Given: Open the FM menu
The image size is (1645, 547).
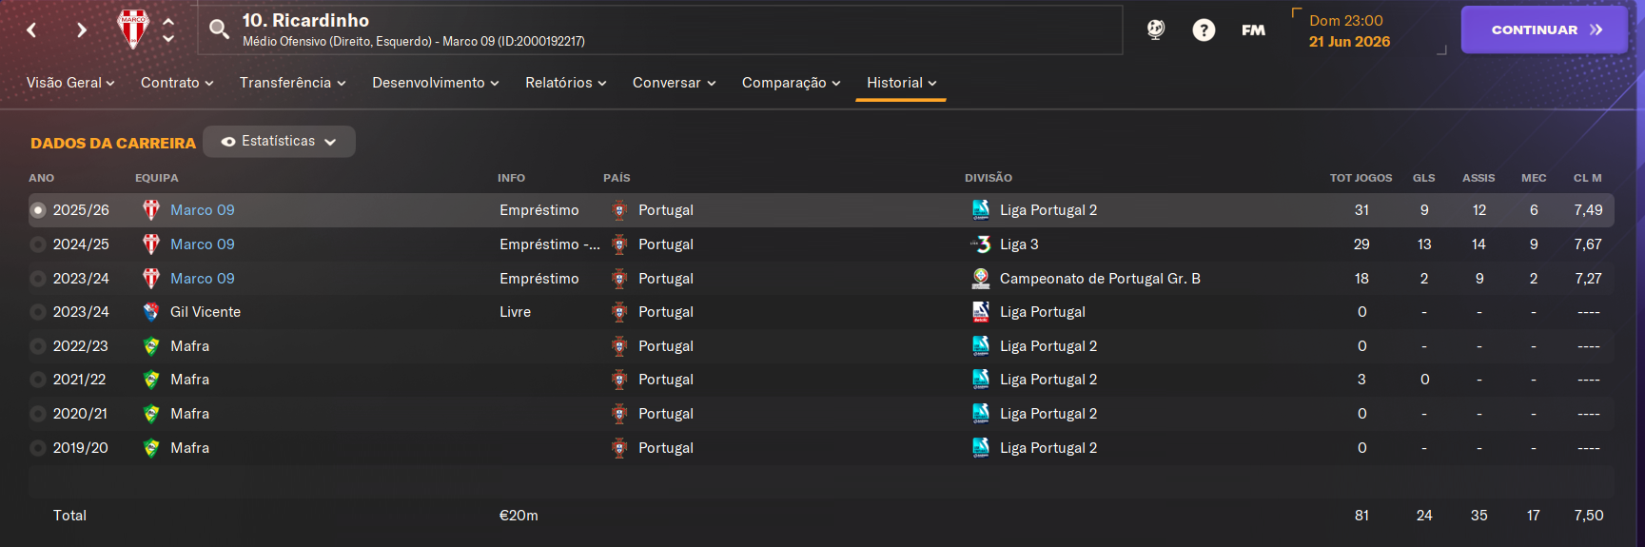Looking at the screenshot, I should [1253, 30].
